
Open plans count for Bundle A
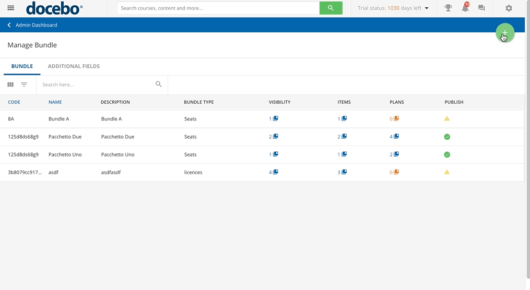point(394,119)
